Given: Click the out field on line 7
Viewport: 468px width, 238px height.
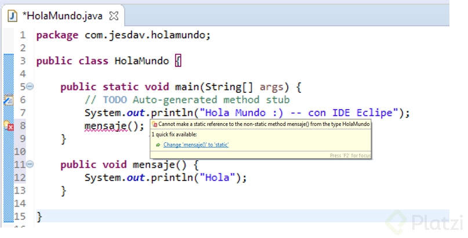Looking at the screenshot, I should [136, 113].
